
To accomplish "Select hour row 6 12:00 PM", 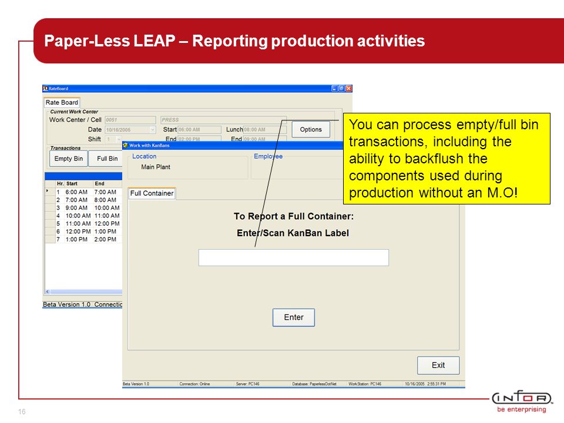I will tap(84, 231).
